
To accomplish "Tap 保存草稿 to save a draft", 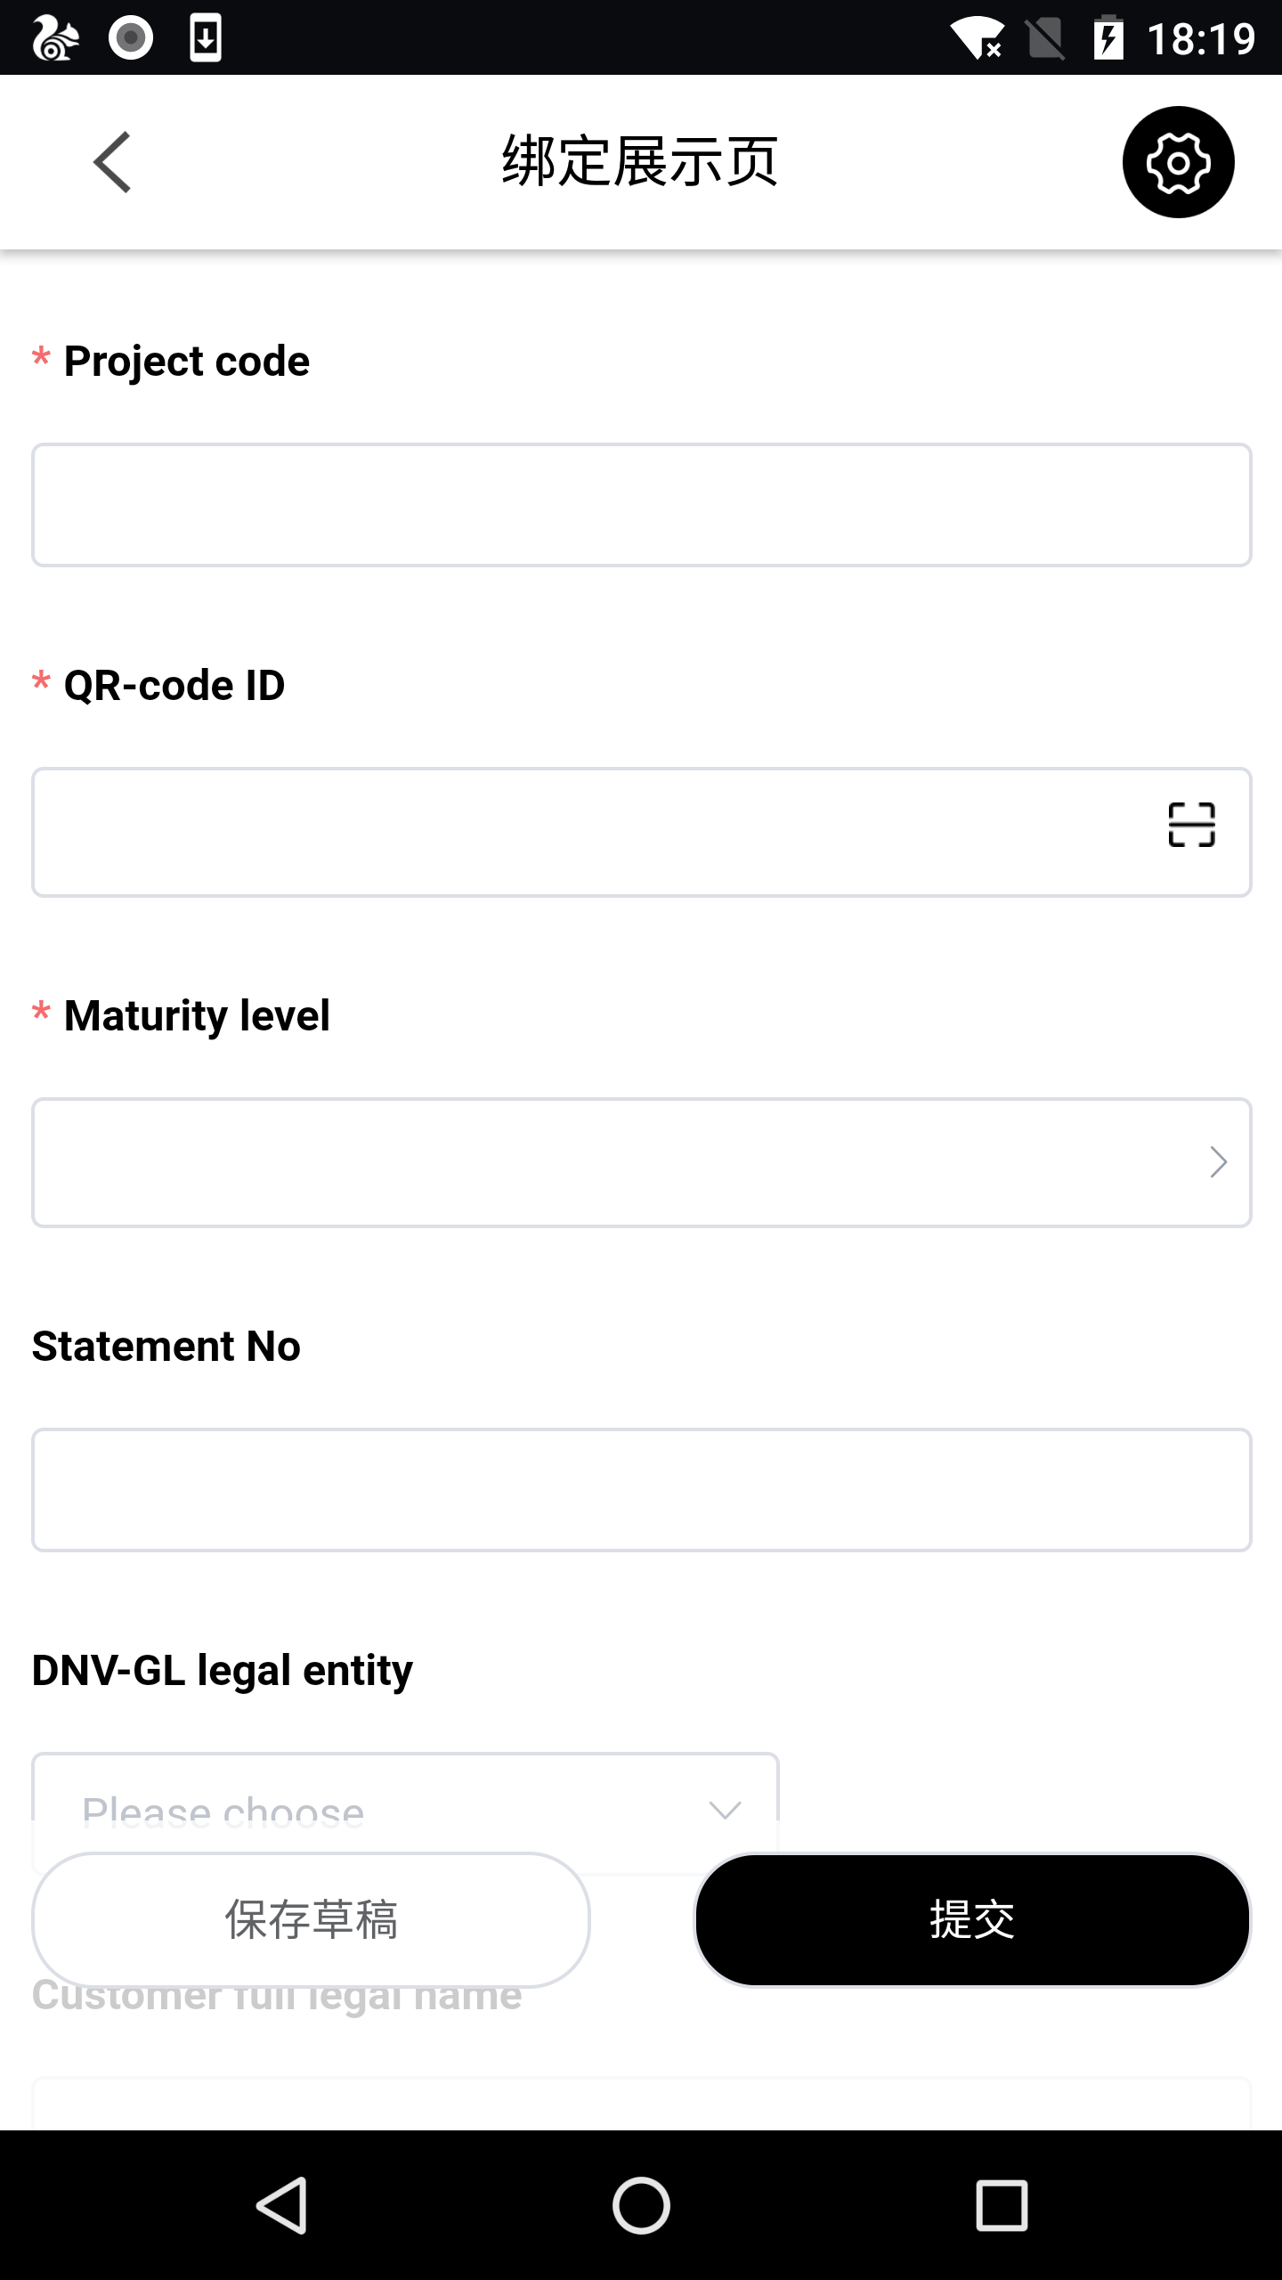I will [x=313, y=1921].
